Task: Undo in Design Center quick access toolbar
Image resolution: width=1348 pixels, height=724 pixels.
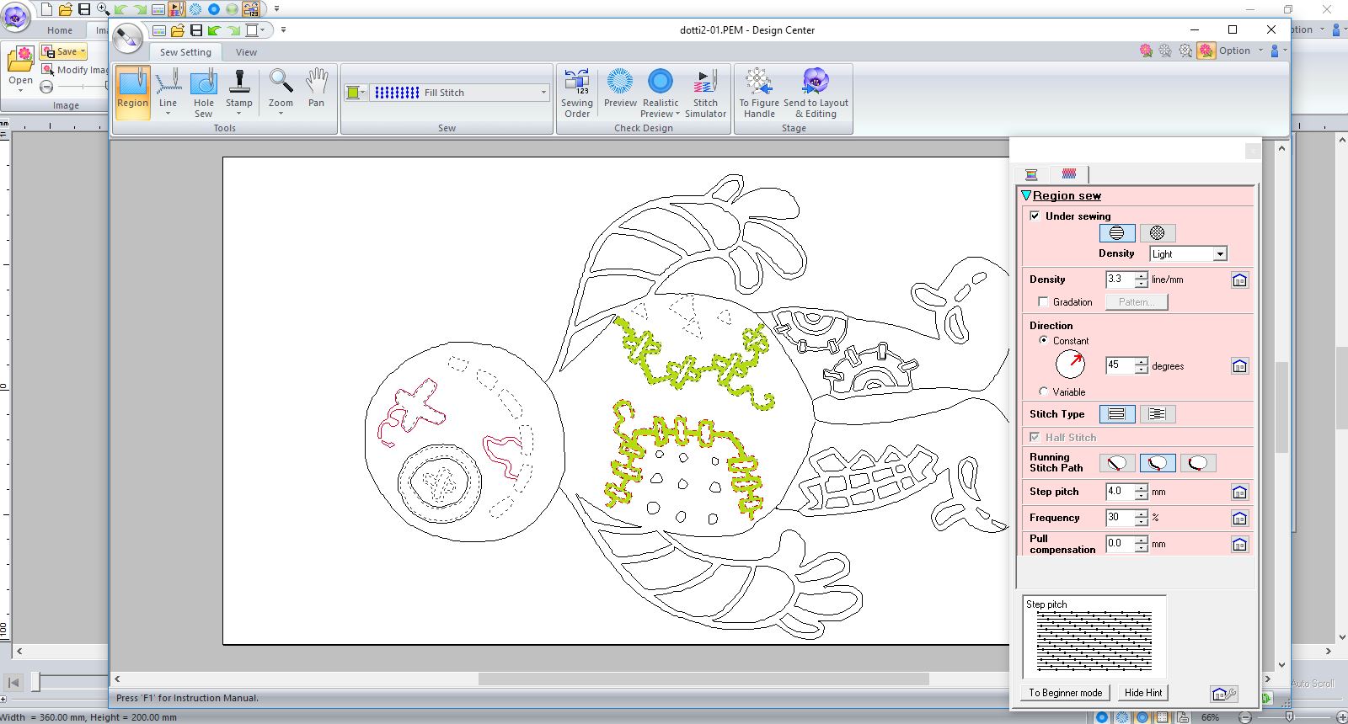Action: pos(214,30)
